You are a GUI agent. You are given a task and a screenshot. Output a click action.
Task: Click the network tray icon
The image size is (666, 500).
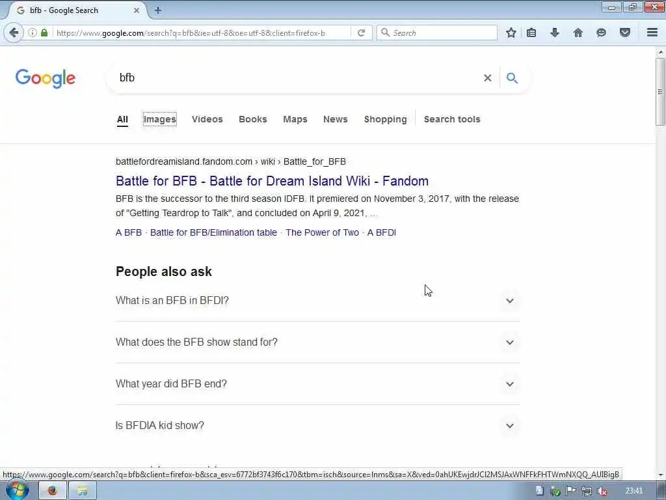[x=587, y=491]
